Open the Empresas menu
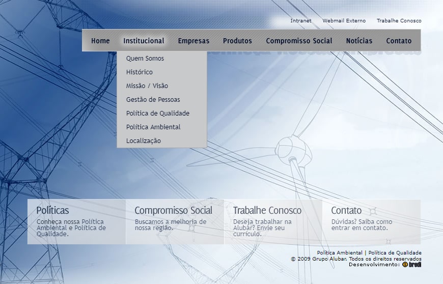Screen dimensions: 443x284 point(194,41)
